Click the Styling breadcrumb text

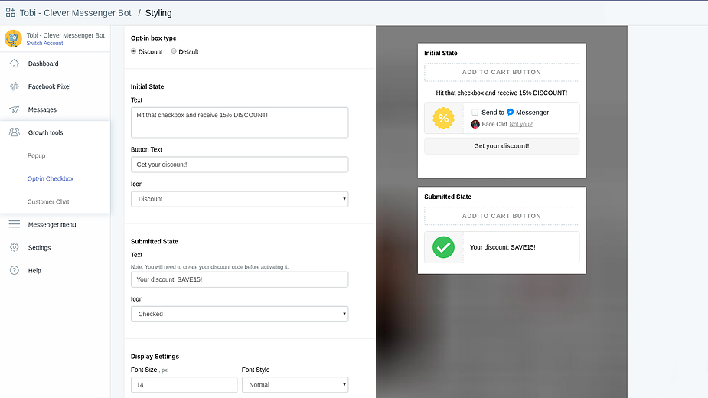click(158, 13)
